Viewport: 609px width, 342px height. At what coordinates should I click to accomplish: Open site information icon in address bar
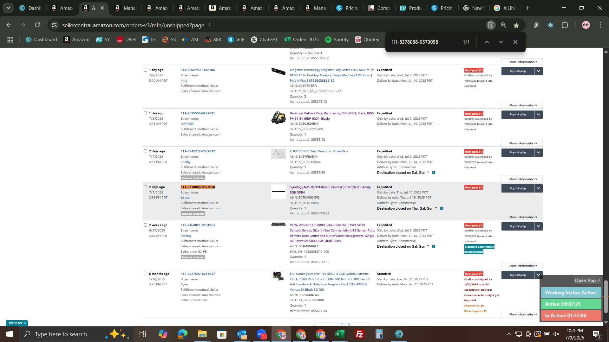pyautogui.click(x=54, y=25)
